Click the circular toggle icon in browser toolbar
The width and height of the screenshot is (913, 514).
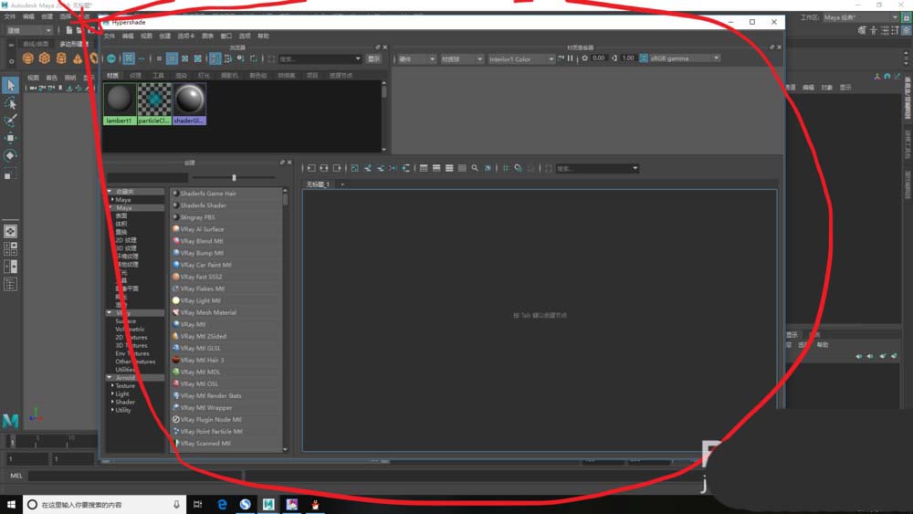111,58
